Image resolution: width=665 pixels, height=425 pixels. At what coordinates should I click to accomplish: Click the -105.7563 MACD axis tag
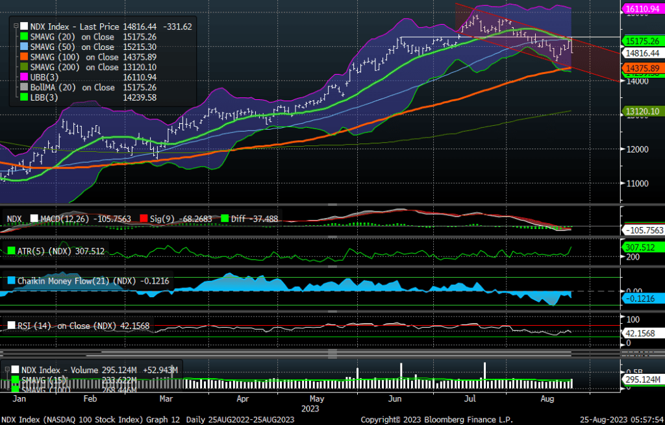coord(643,230)
